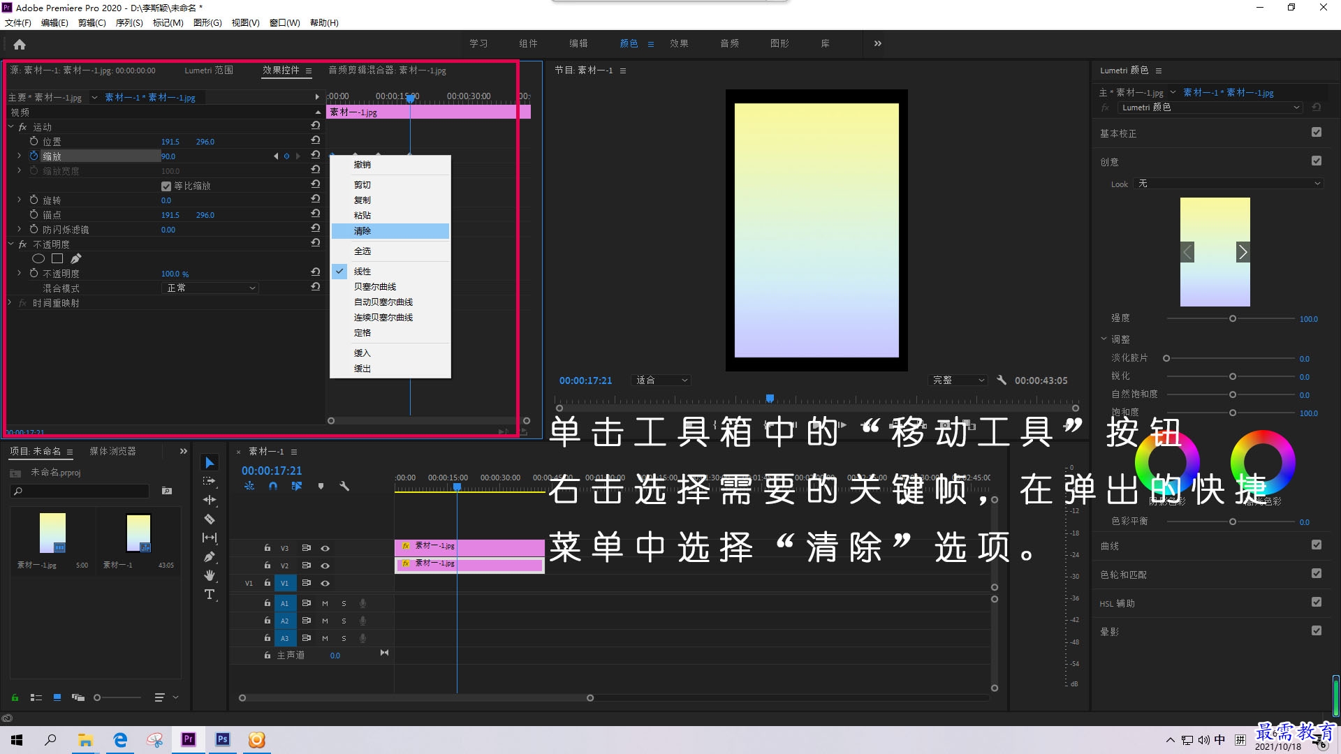This screenshot has height=754, width=1341.
Task: Toggle the 曲线 checkbox
Action: coord(1317,545)
